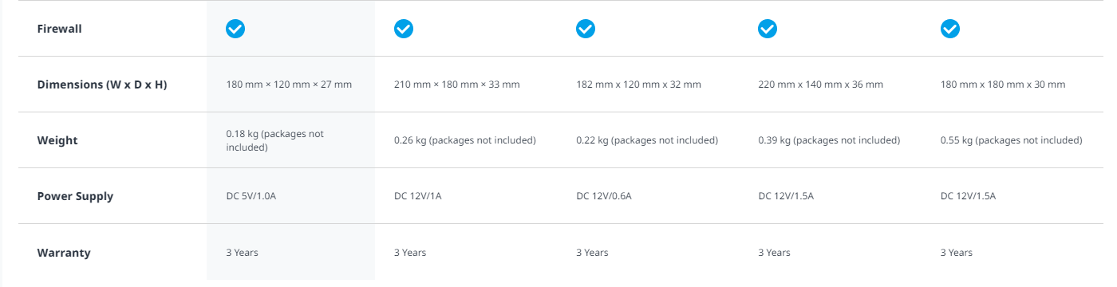Click the Firewall checkmark above 220 mm dimensions
Screen dimensions: 1117x287
click(x=768, y=29)
